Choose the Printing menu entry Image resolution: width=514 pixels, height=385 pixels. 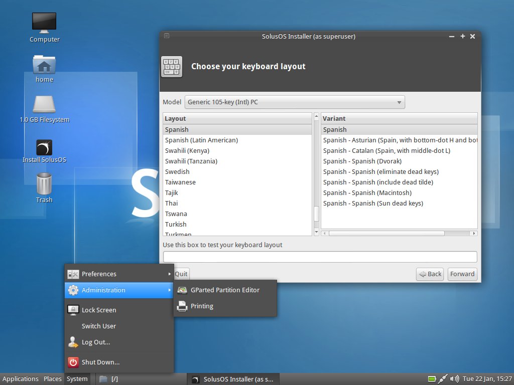click(225, 306)
